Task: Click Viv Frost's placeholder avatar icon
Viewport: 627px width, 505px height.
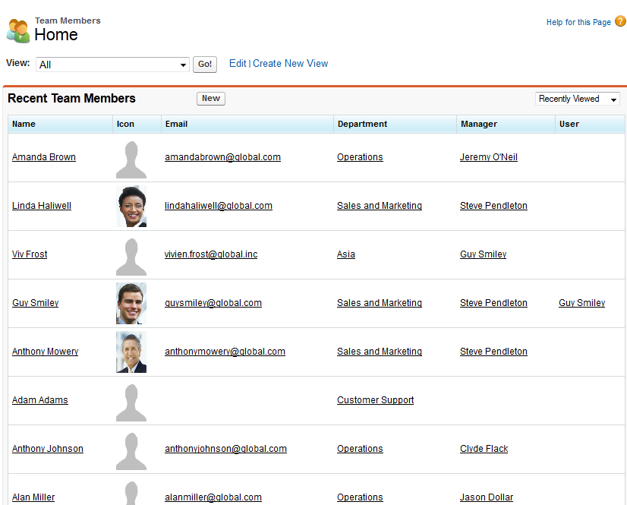Action: click(x=131, y=257)
